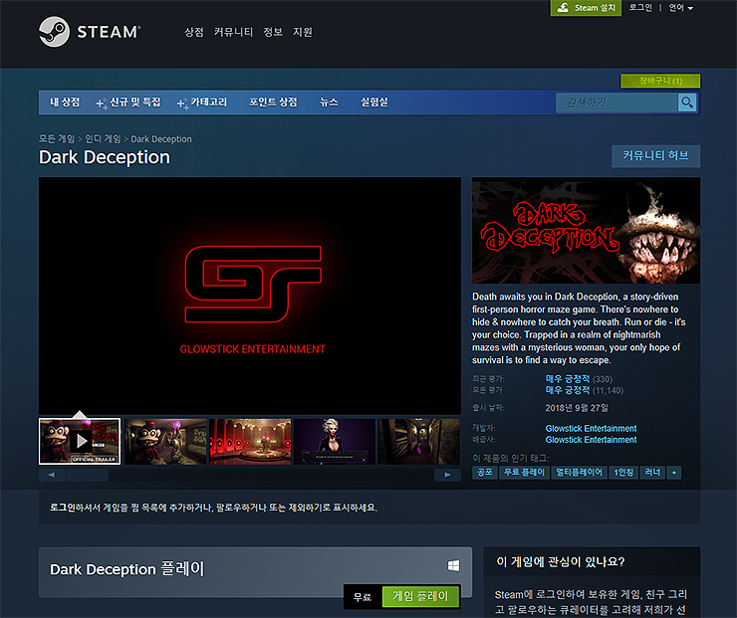Image resolution: width=737 pixels, height=618 pixels.
Task: Click the green 게임 플레이 button
Action: [x=420, y=596]
